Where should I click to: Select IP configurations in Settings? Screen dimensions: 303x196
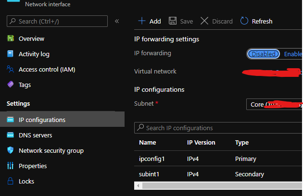point(62,119)
